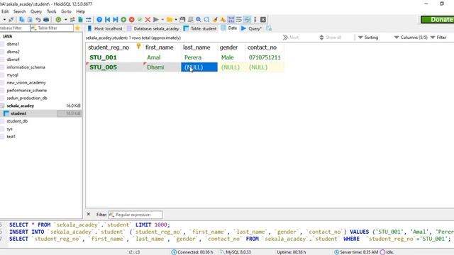
Task: Close the regular expression filter bar
Action: click(x=89, y=214)
